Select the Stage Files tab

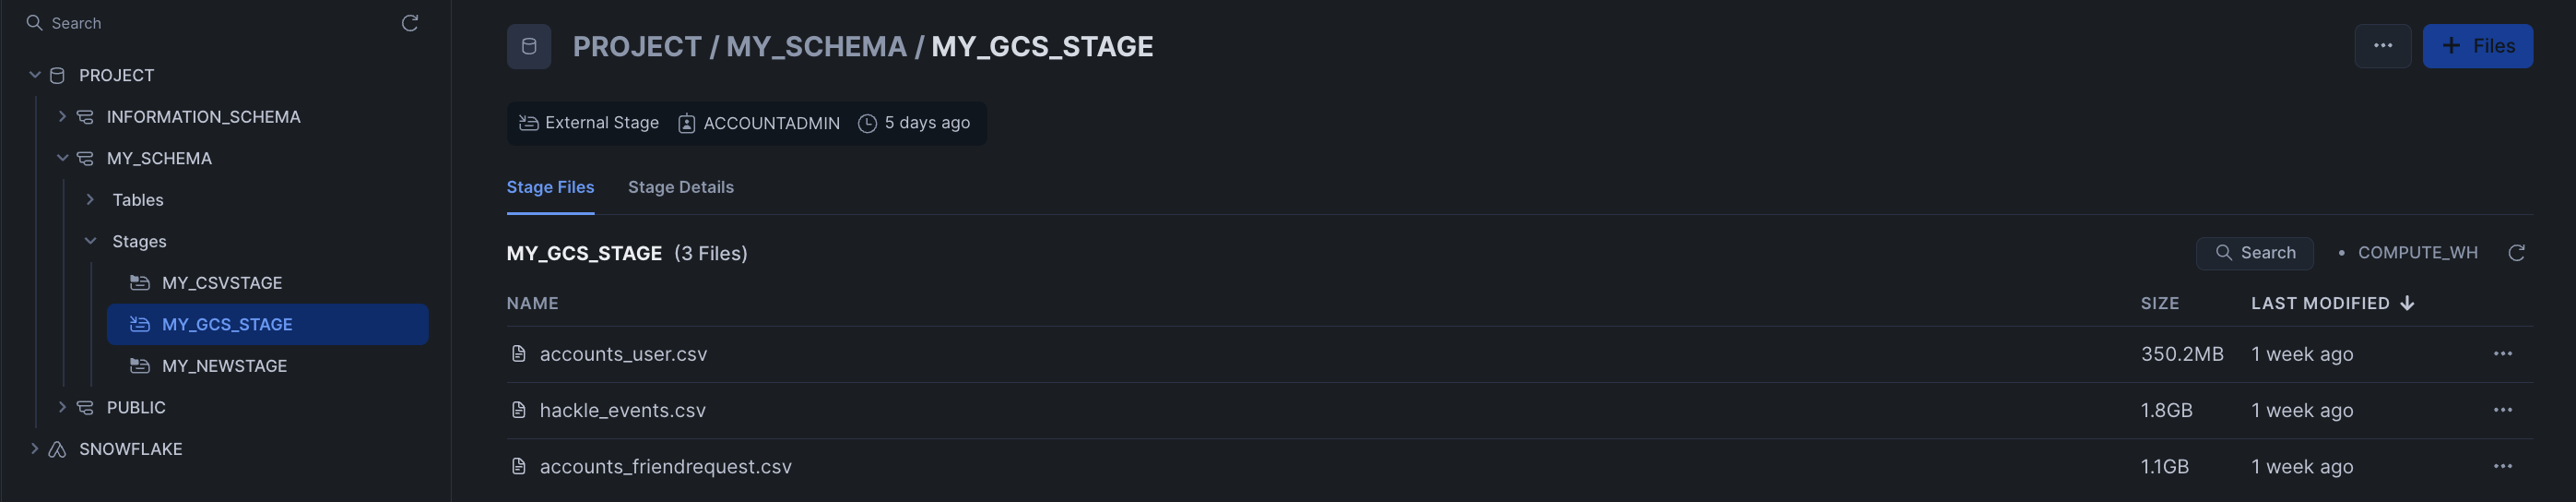tap(550, 187)
